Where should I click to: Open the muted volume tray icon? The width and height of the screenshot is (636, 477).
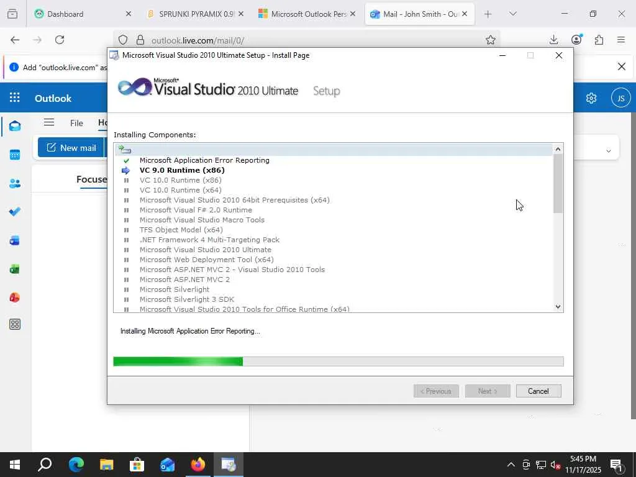(x=555, y=465)
